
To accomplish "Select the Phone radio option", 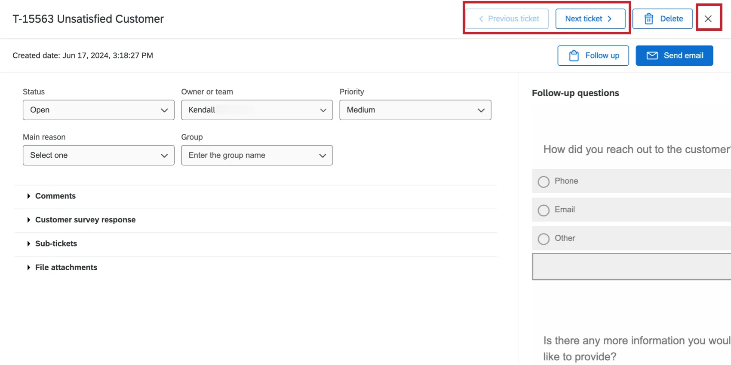I will 544,182.
